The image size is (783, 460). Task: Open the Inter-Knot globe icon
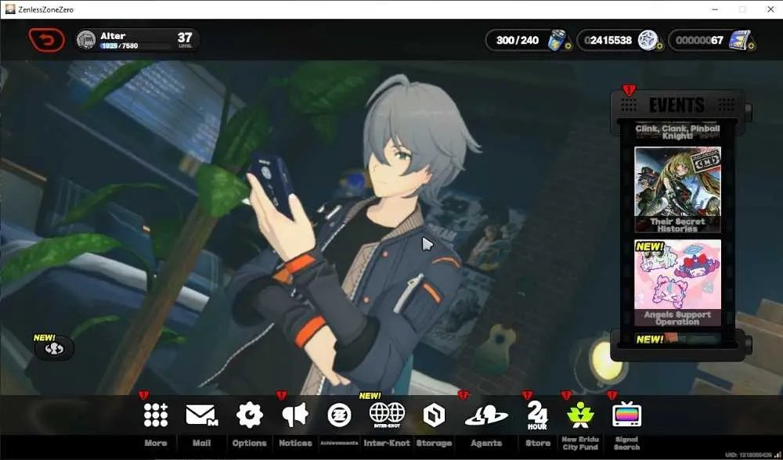tap(387, 415)
